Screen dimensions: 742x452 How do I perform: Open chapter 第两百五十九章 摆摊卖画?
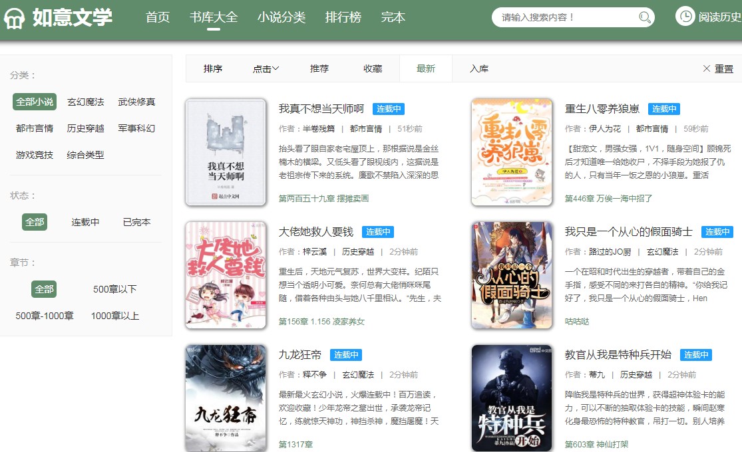[x=323, y=199]
